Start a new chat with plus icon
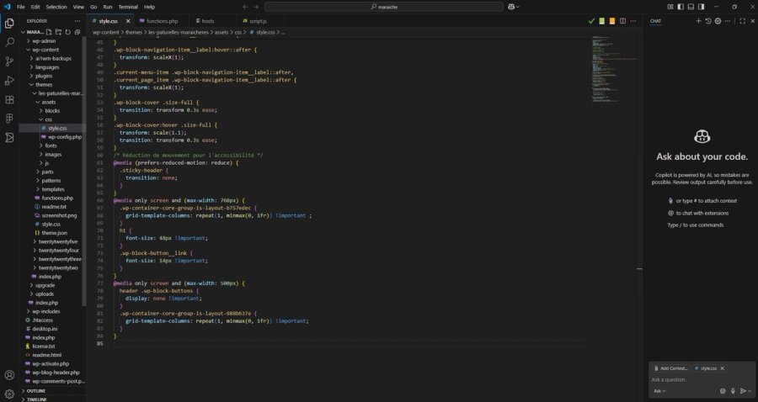The width and height of the screenshot is (758, 402). coord(698,21)
